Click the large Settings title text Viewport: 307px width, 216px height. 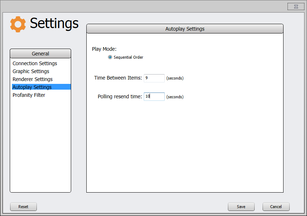pyautogui.click(x=54, y=23)
